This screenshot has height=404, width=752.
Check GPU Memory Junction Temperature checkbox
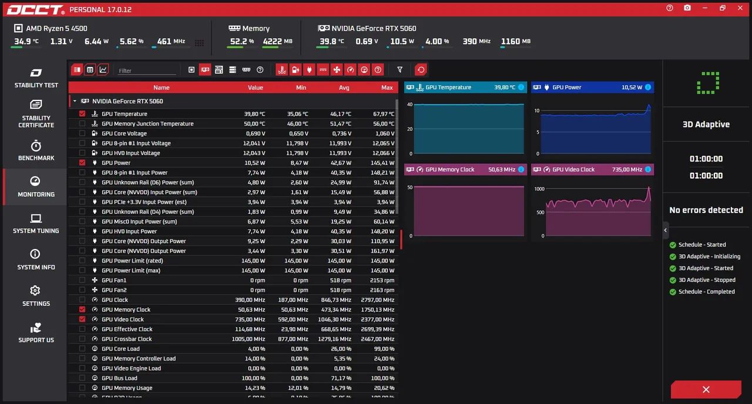click(82, 124)
